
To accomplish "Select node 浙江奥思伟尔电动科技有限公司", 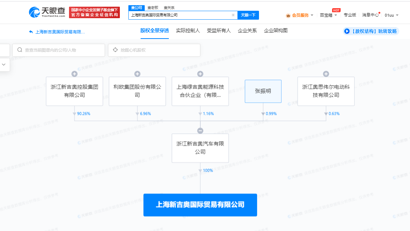I will click(326, 91).
